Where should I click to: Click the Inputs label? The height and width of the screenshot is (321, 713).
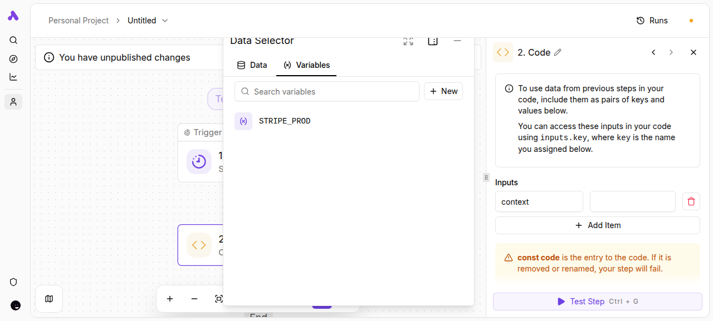[506, 182]
